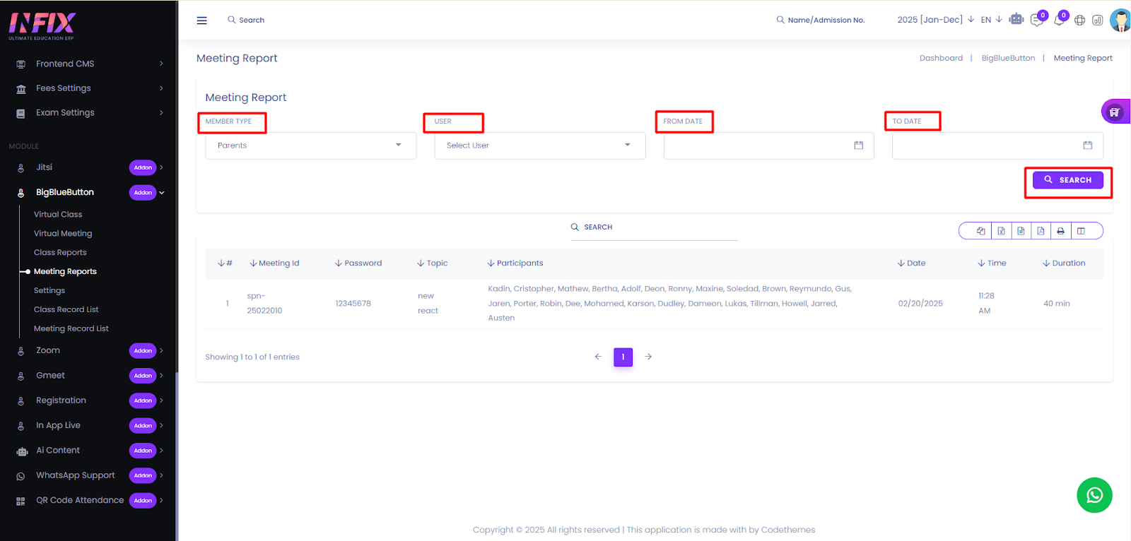Open the To Date calendar icon
The image size is (1131, 541).
pos(1088,145)
